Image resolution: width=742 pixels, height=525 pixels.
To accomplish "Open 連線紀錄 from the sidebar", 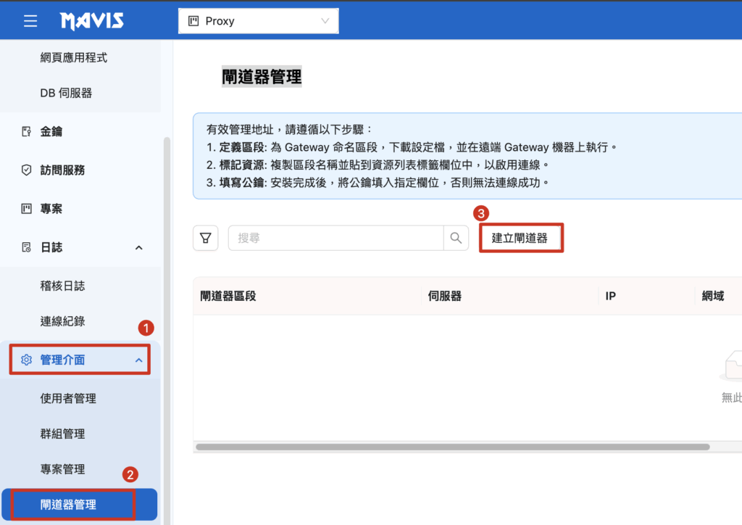I will coord(62,321).
